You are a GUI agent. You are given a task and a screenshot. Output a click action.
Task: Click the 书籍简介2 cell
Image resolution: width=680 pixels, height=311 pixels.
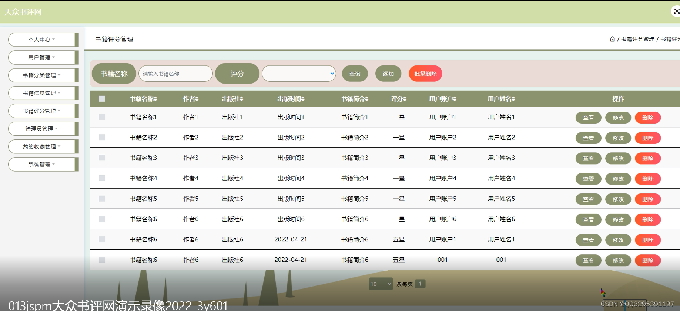pyautogui.click(x=355, y=138)
